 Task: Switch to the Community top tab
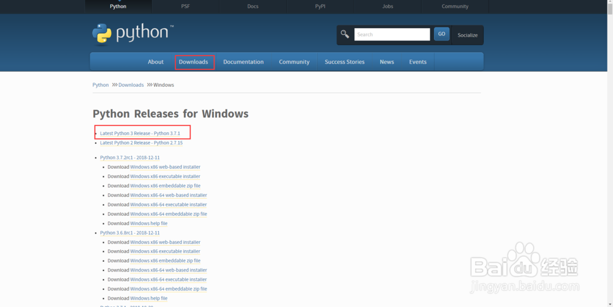click(455, 7)
